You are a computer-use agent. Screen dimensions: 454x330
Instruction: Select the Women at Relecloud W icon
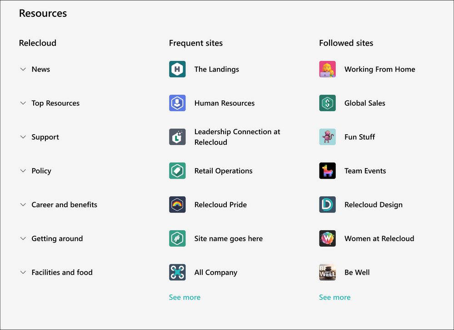327,238
